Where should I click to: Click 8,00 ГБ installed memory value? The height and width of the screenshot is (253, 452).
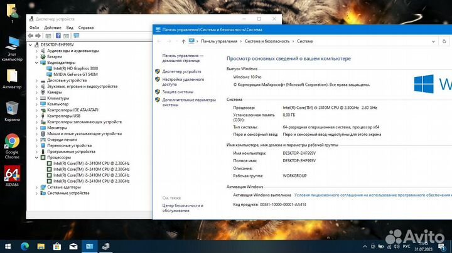coord(289,115)
